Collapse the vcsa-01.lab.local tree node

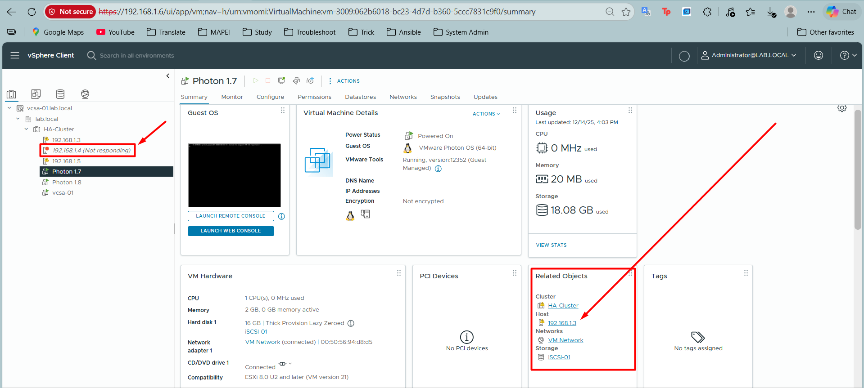(x=9, y=108)
